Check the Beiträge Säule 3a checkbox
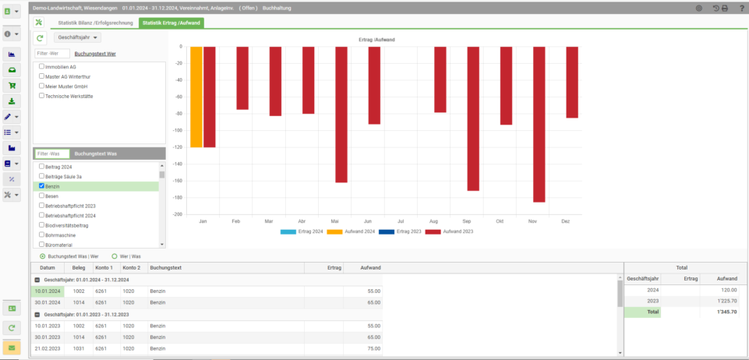The width and height of the screenshot is (749, 360). click(x=41, y=176)
